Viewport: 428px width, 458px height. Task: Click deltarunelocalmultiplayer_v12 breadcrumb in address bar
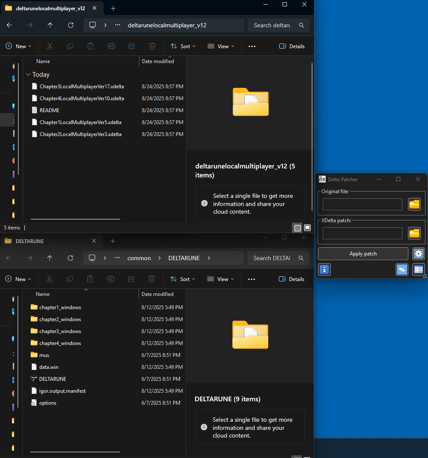click(167, 25)
